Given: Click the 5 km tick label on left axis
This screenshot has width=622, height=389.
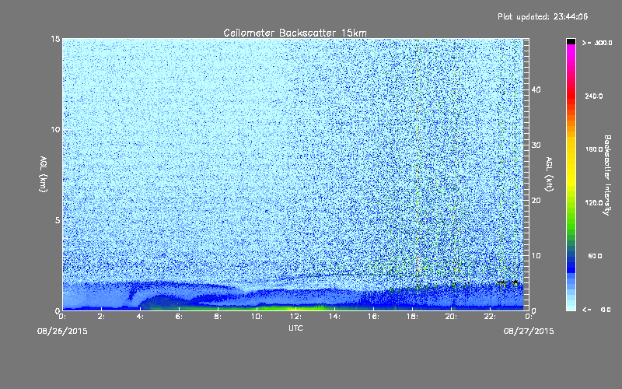Looking at the screenshot, I should tap(58, 220).
